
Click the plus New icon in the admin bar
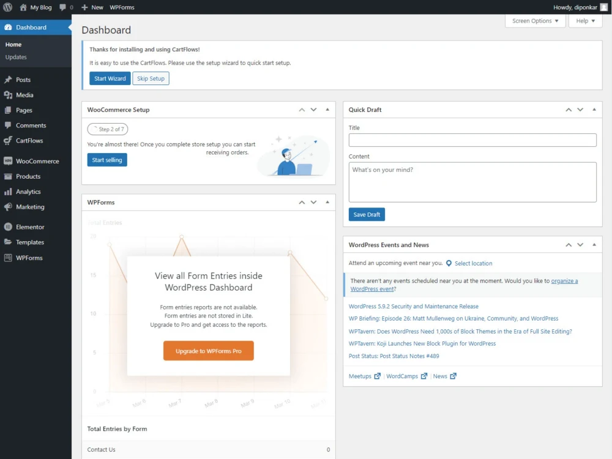pos(84,7)
